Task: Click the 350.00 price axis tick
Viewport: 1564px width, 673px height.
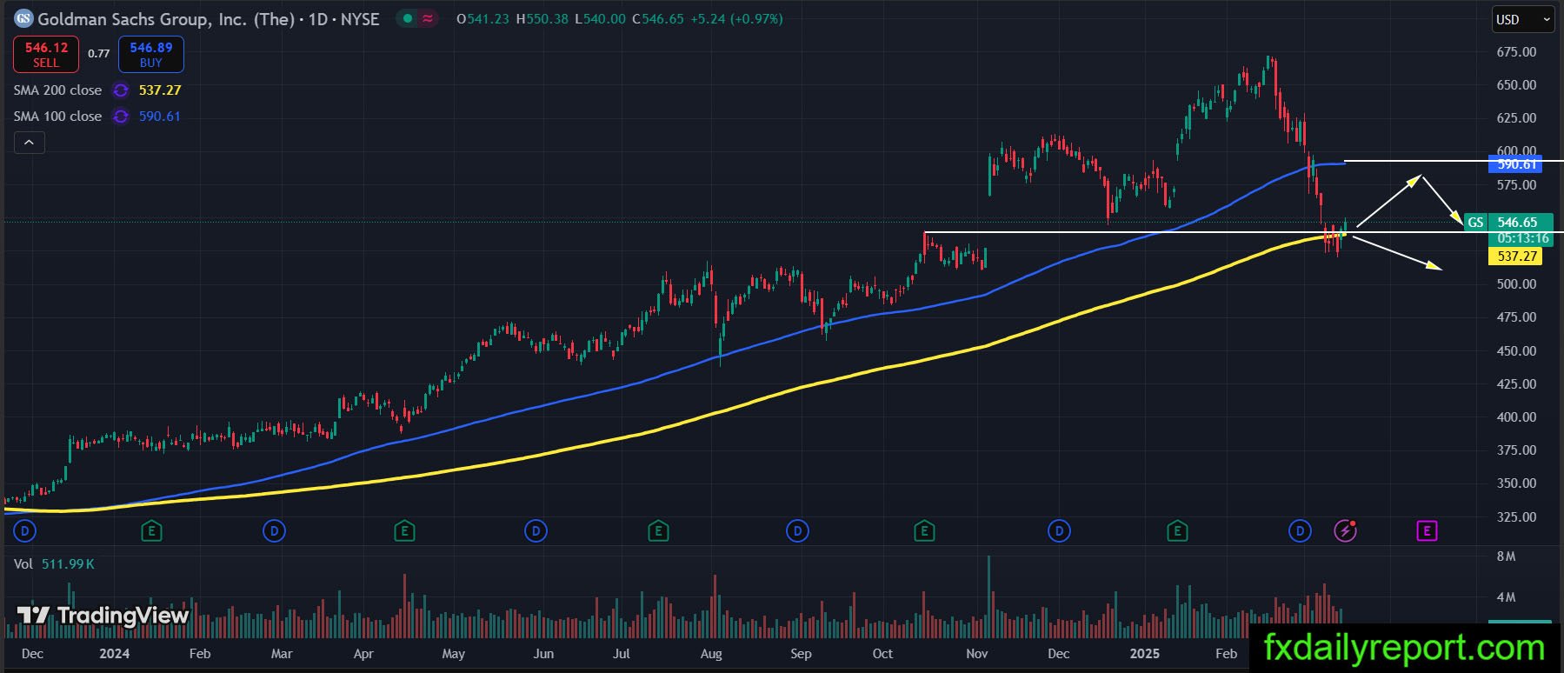Action: pos(1516,483)
